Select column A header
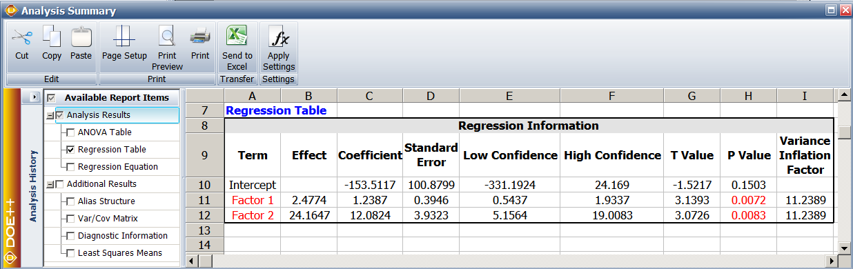The width and height of the screenshot is (853, 269). pyautogui.click(x=252, y=96)
